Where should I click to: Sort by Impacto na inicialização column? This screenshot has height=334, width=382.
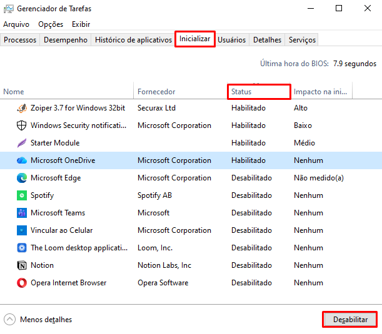tap(320, 92)
